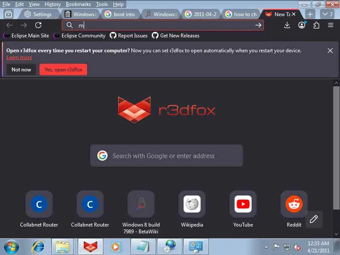Click the pencil customize page button
The height and width of the screenshot is (255, 340).
[314, 219]
